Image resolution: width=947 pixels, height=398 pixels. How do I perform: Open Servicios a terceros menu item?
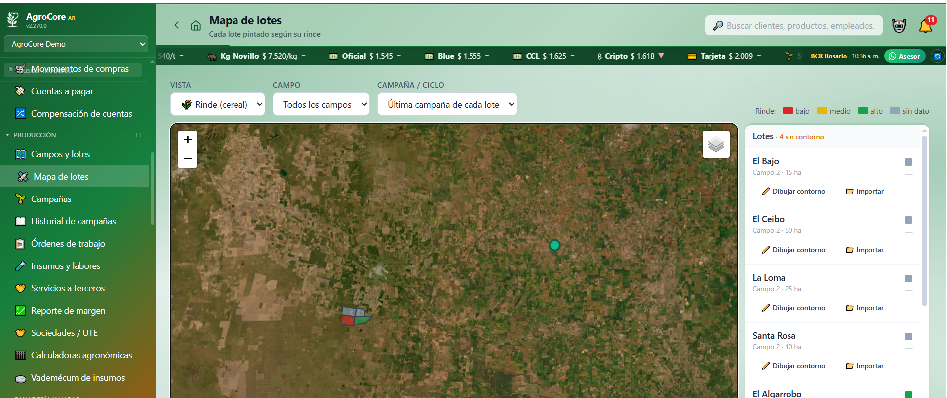coord(75,288)
